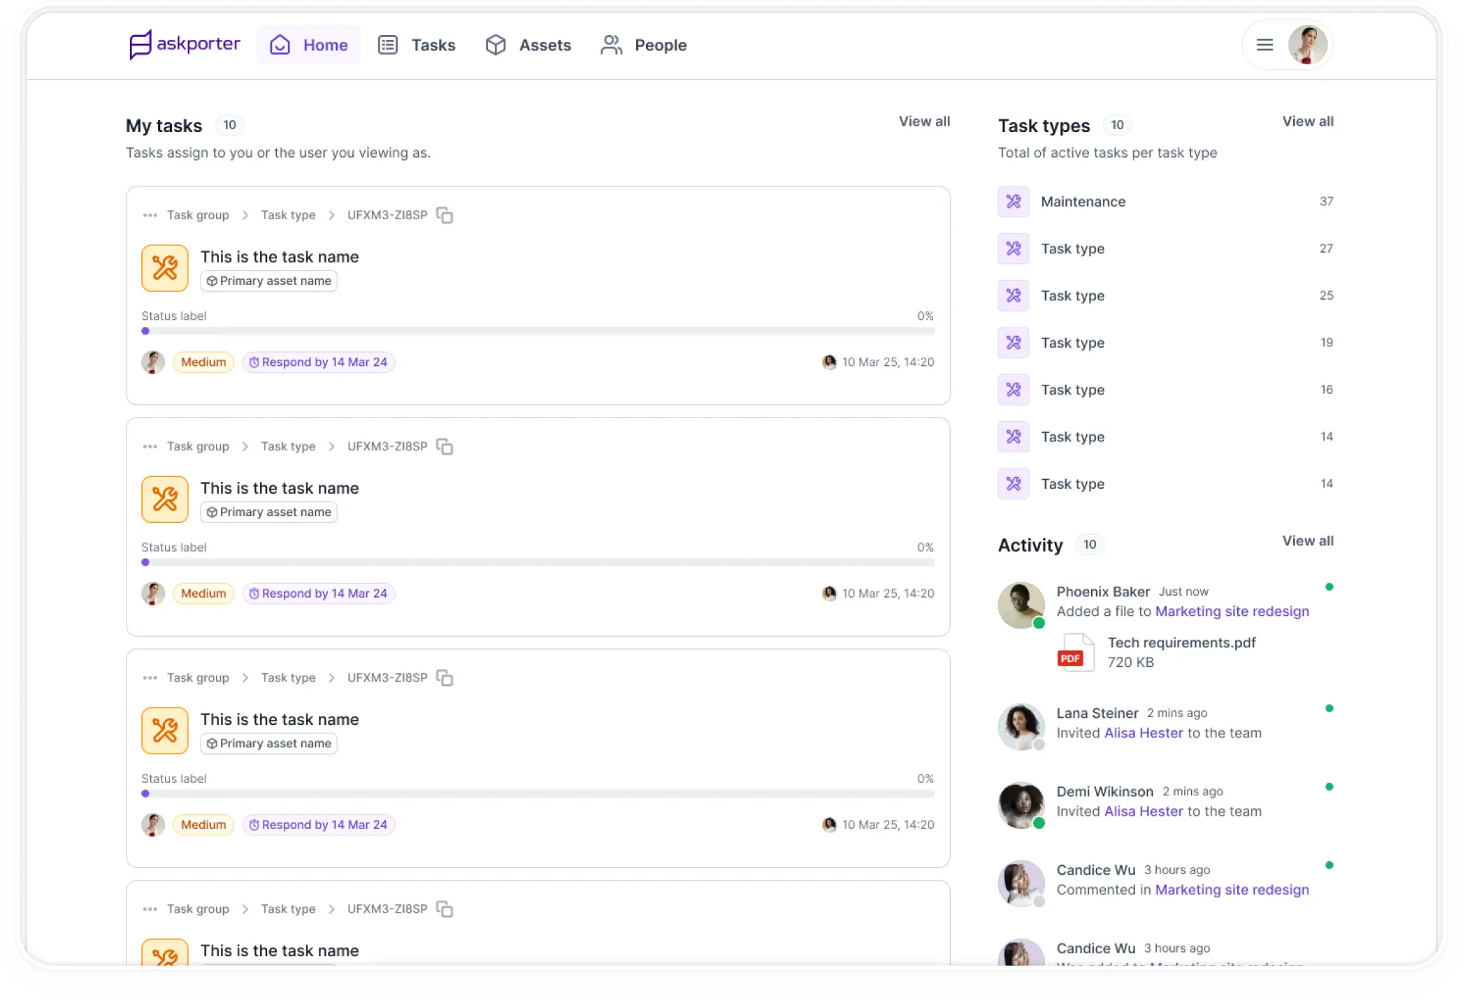Select the Maintenance wrench icon in Task types
Screen dimensions: 1463x1000
tap(1013, 201)
